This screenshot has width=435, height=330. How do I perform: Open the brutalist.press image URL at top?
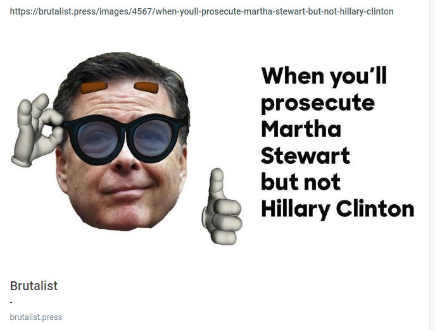click(x=202, y=11)
